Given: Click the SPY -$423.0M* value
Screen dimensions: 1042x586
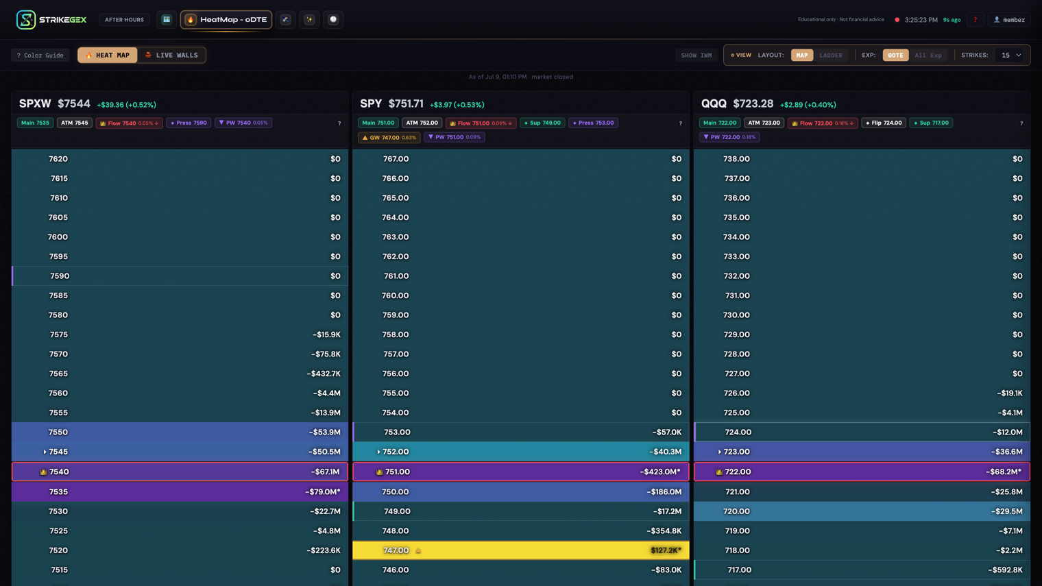Looking at the screenshot, I should pos(660,472).
